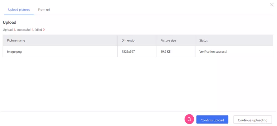This screenshot has height=126, width=277.
Task: Click the red failed count zero
Action: pos(43,30)
